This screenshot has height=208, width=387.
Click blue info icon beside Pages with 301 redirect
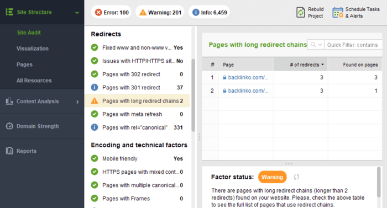pyautogui.click(x=95, y=87)
